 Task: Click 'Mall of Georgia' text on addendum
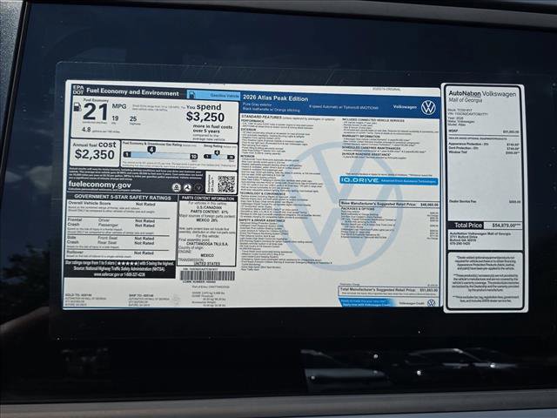(x=466, y=100)
